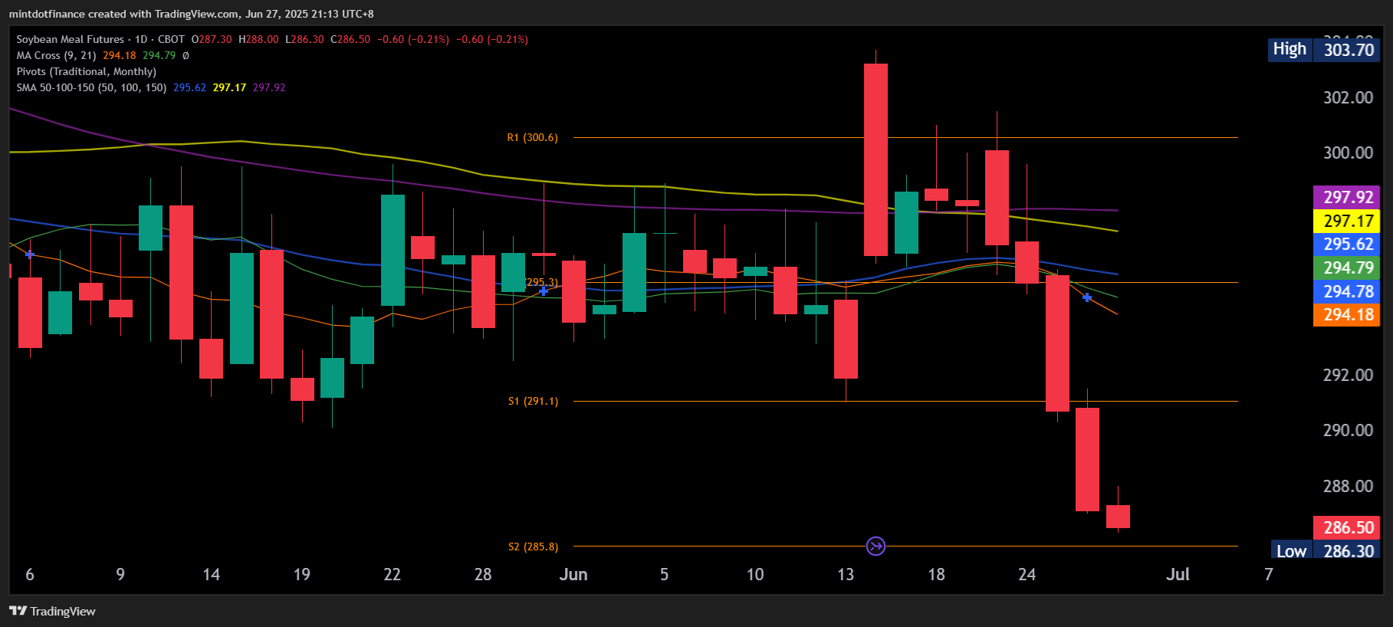Viewport: 1393px width, 627px height.
Task: Select the blue cross marker after the June 24 candles
Action: pyautogui.click(x=1087, y=297)
